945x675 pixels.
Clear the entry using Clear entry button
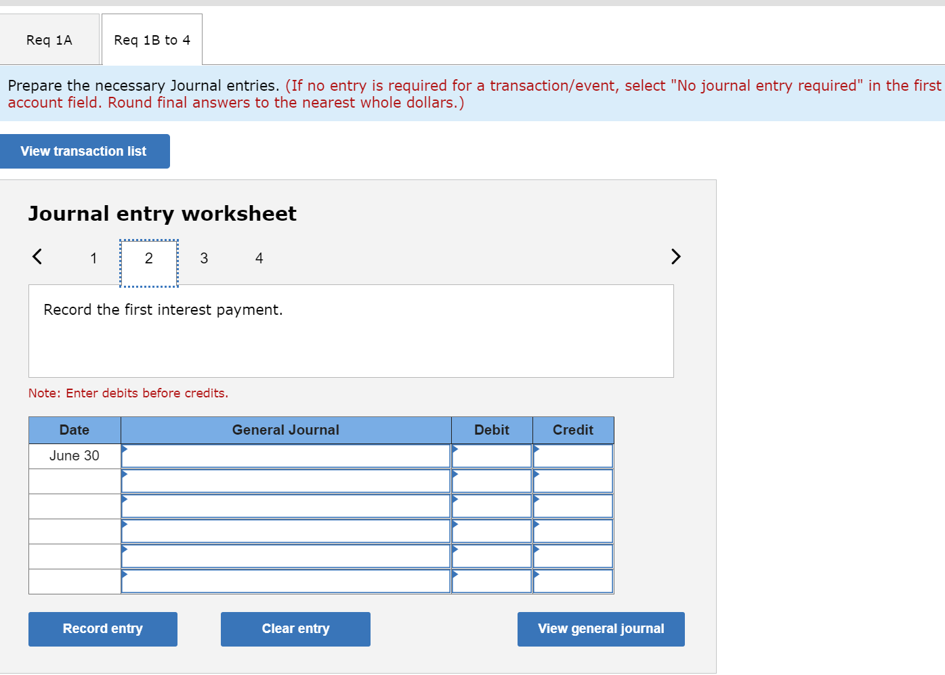[x=295, y=629]
